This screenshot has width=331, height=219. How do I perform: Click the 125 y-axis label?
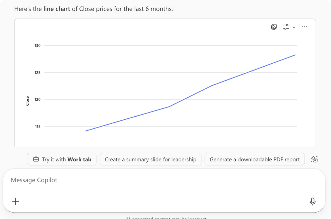[x=38, y=73]
